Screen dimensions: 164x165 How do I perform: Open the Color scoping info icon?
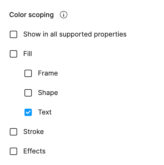pos(63,15)
